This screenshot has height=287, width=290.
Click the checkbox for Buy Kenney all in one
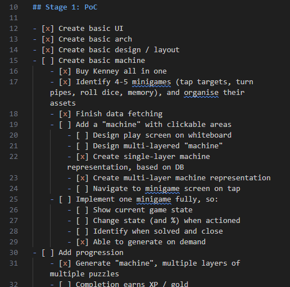pyautogui.click(x=65, y=71)
